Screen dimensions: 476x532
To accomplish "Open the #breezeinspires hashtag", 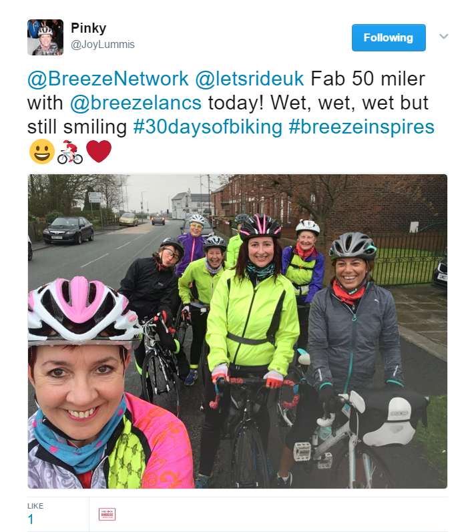I will tap(361, 127).
